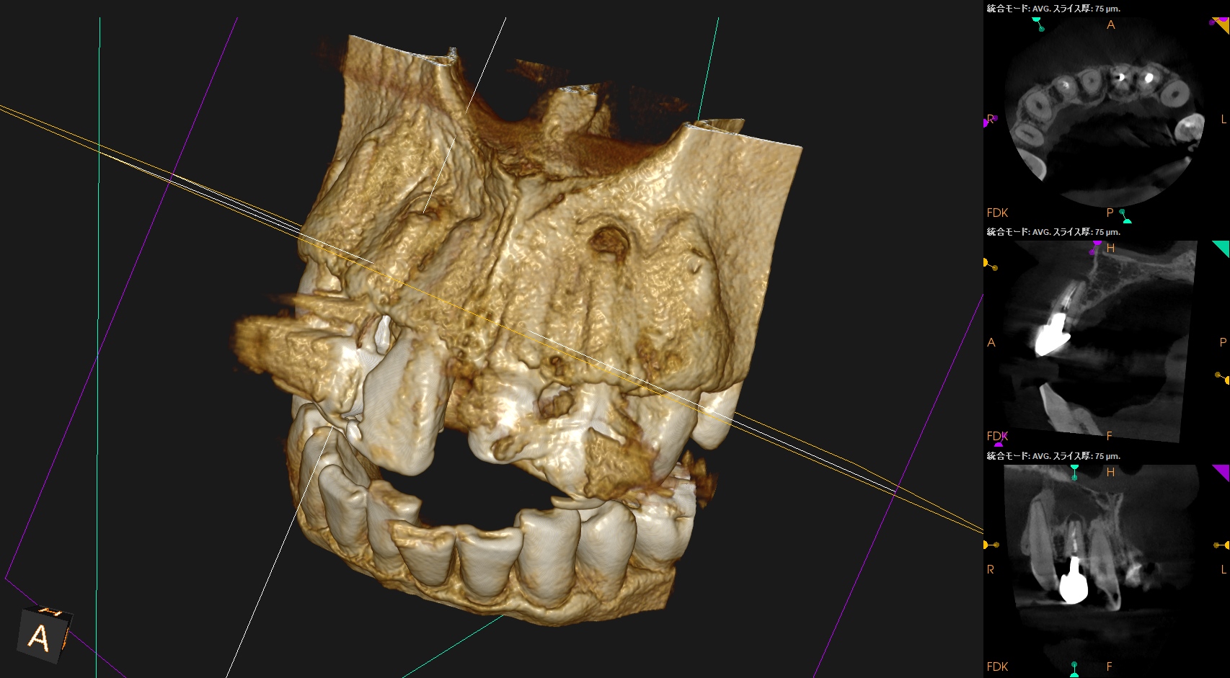
Task: Click the green corner triangle in sagittal view
Action: pos(1221,248)
